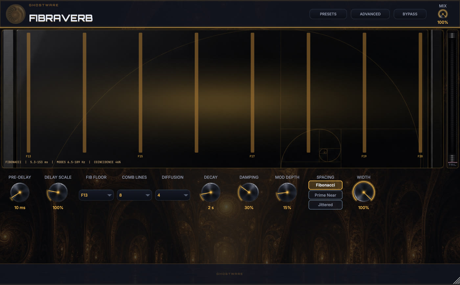Screen dimensions: 460x285
Task: Click the Ghostware nautilus shell logo
Action: pos(16,14)
